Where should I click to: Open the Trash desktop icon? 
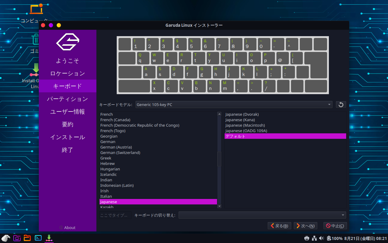click(35, 43)
